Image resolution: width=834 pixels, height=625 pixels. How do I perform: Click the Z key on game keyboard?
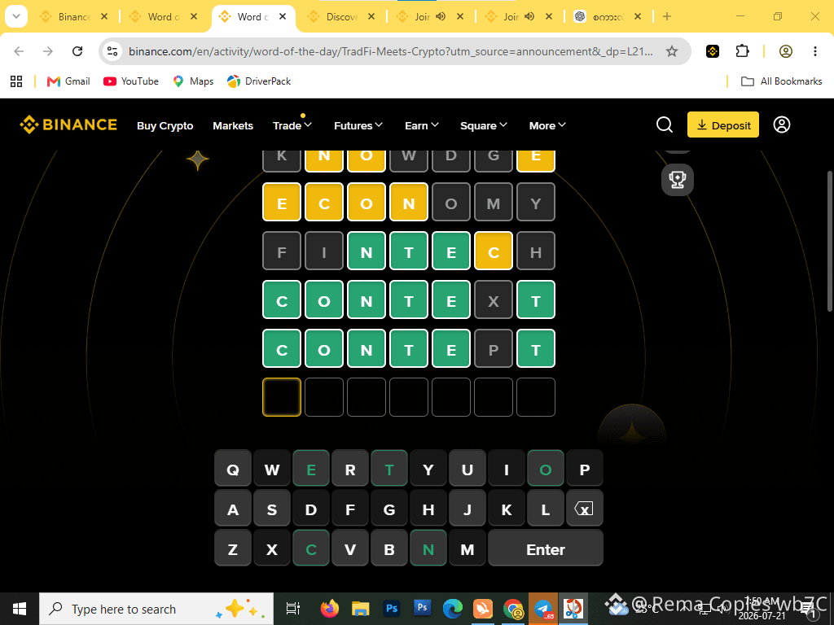(x=232, y=549)
